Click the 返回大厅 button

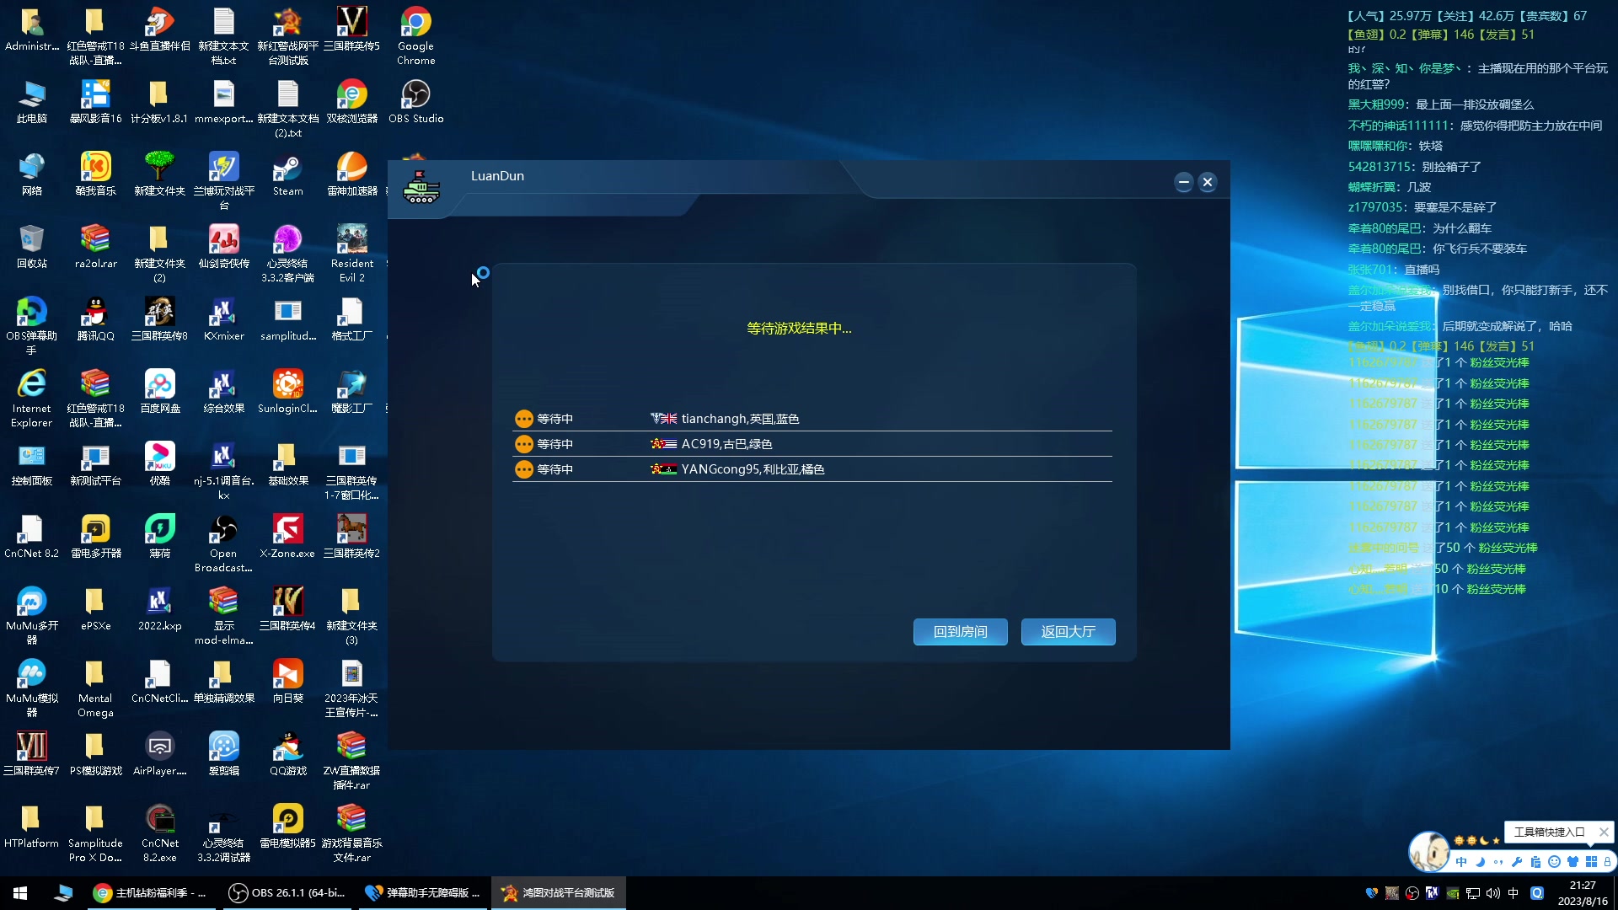click(1068, 632)
